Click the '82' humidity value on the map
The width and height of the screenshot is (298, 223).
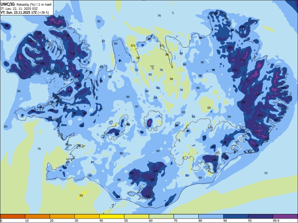99,21
